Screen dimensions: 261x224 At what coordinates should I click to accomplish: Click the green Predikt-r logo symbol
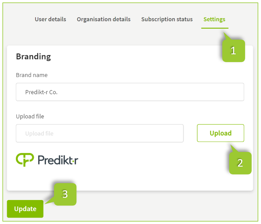(x=24, y=160)
